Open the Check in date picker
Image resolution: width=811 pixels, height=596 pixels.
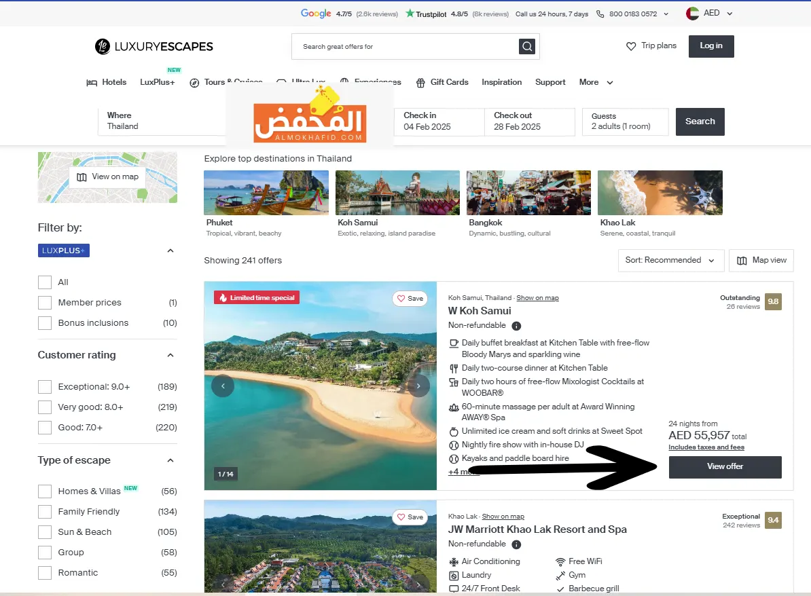point(439,122)
